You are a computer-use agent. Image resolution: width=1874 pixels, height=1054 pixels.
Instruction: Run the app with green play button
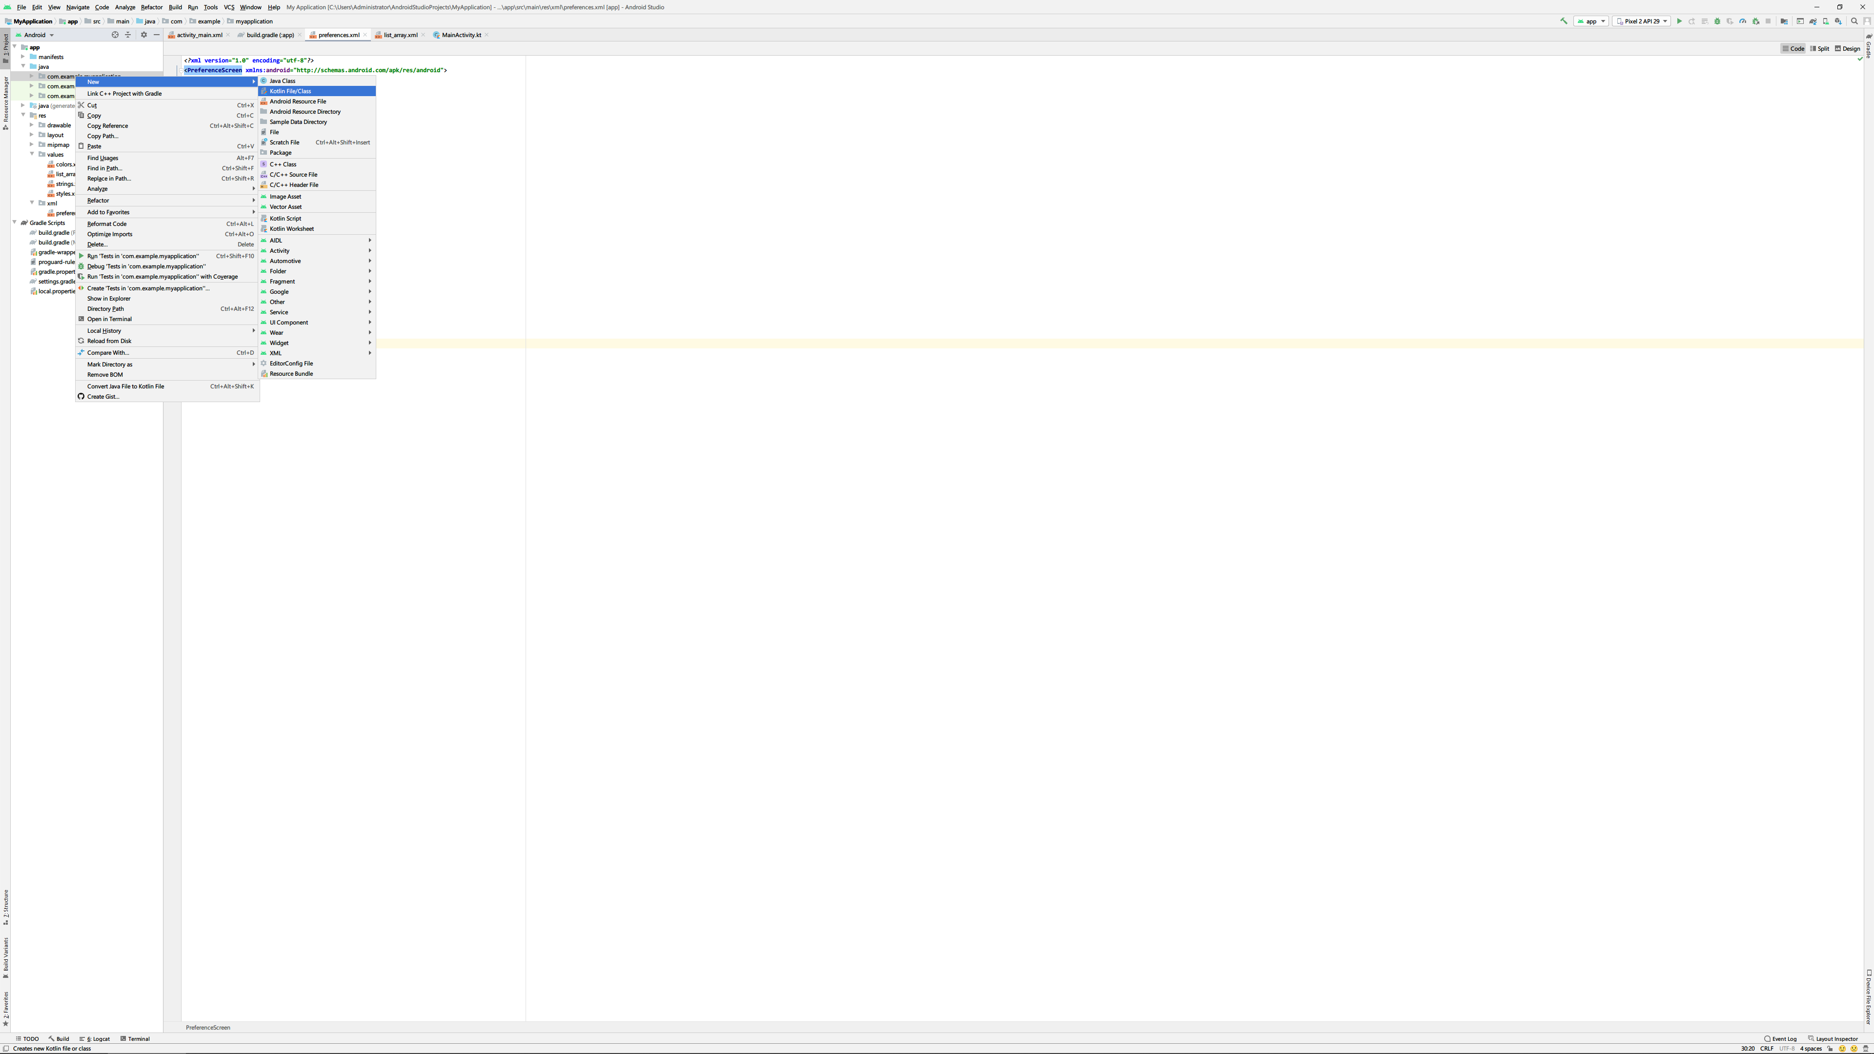click(x=1679, y=21)
